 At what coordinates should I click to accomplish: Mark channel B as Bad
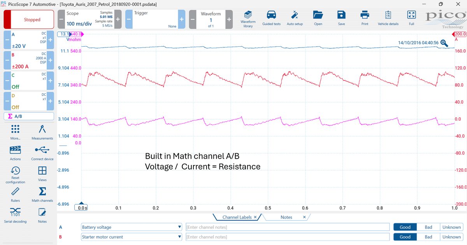[428, 237]
